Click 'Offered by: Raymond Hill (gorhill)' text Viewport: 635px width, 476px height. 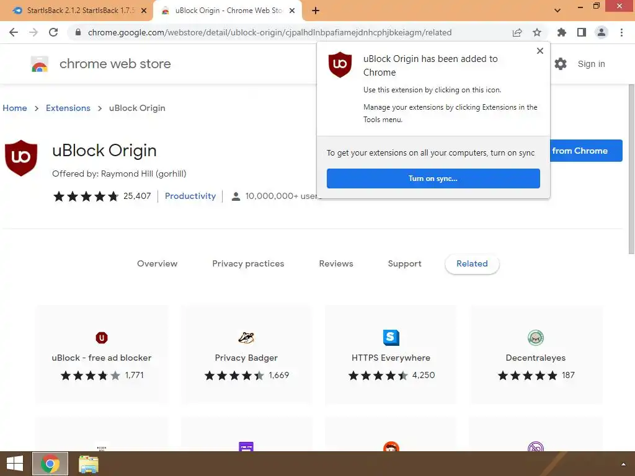point(119,174)
